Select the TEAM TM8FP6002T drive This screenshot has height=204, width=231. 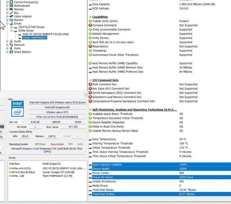point(35,38)
